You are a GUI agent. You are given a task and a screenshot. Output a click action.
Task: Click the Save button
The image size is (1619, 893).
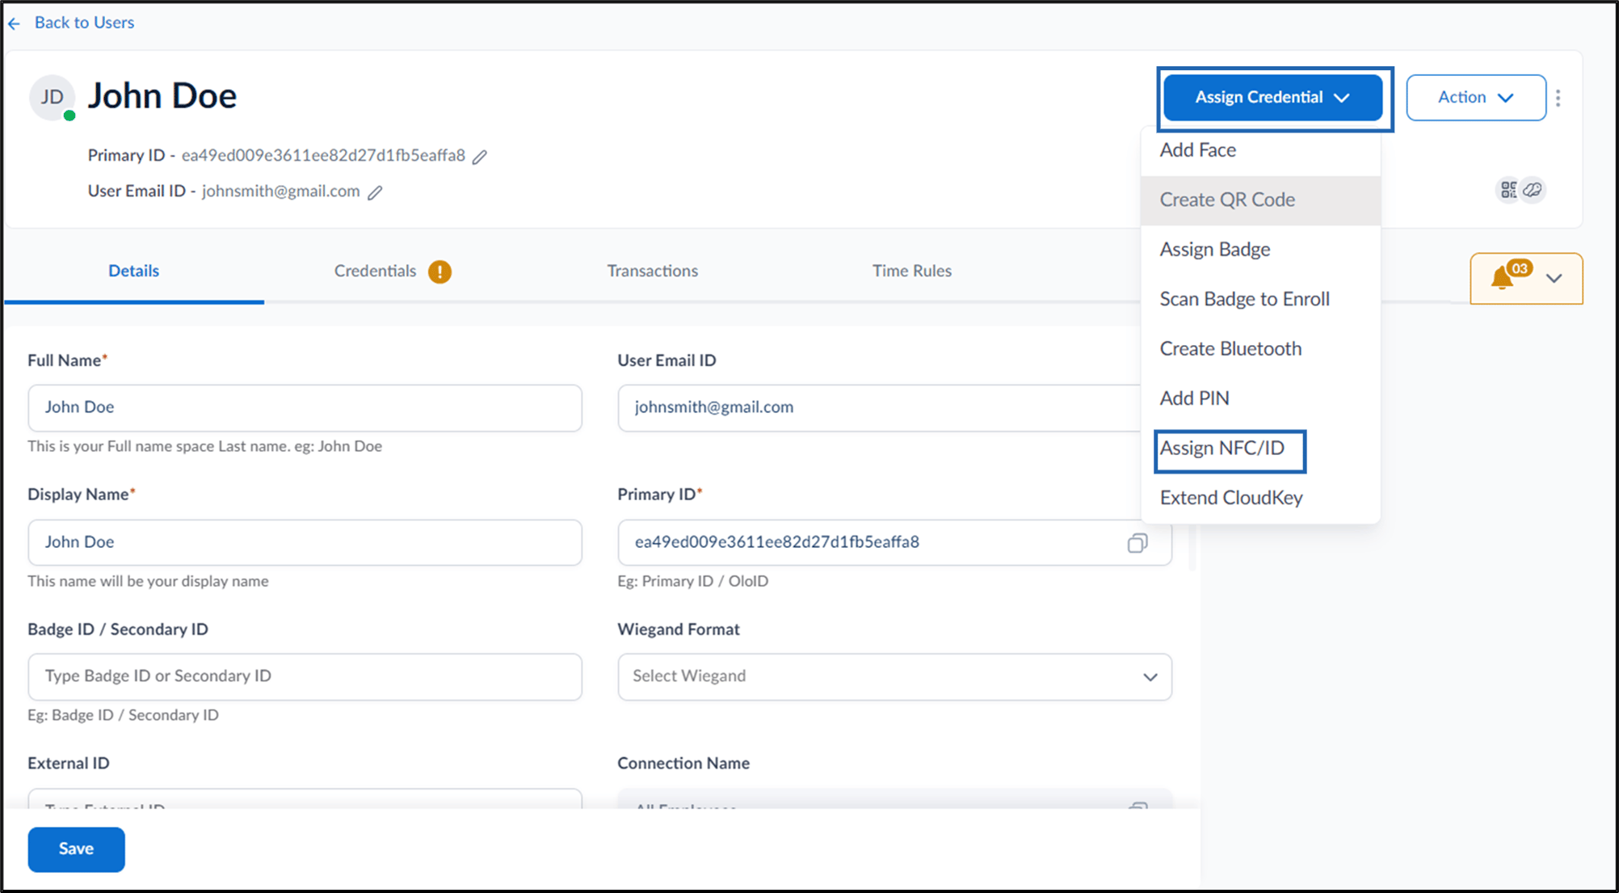77,849
